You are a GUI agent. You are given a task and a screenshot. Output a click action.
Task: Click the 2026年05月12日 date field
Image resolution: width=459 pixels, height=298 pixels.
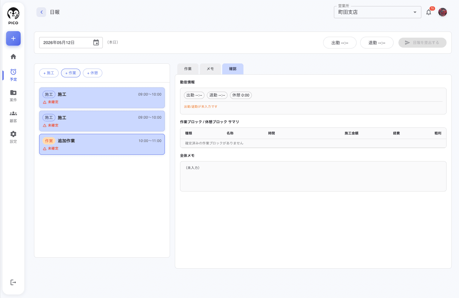(71, 42)
